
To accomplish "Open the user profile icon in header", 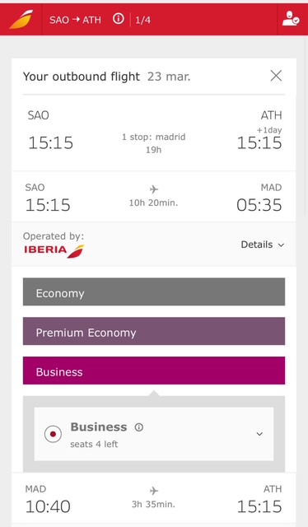I will tap(291, 19).
